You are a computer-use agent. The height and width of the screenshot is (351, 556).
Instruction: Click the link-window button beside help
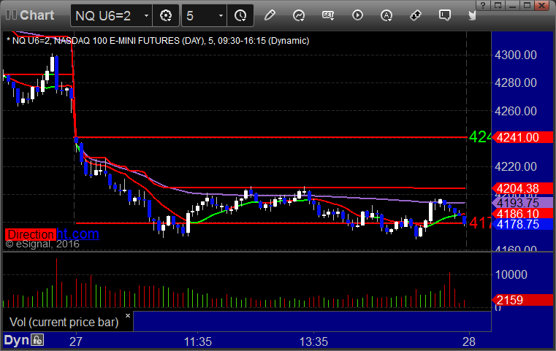[498, 5]
